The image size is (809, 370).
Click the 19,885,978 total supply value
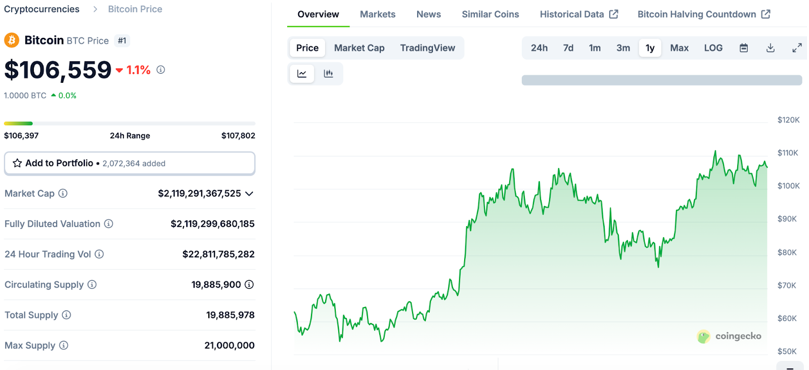pyautogui.click(x=231, y=315)
